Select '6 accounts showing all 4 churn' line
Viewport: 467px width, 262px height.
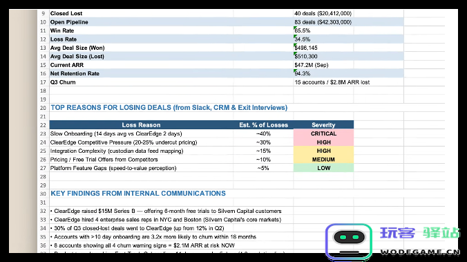[142, 245]
